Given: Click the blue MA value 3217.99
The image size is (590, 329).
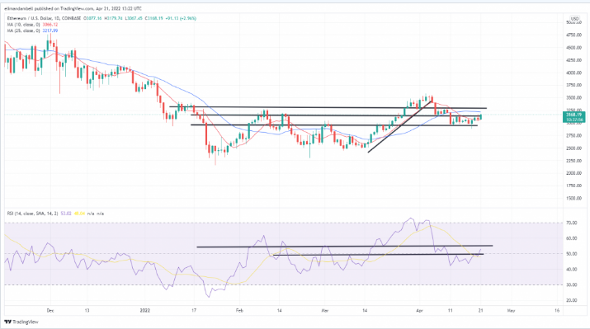Looking at the screenshot, I should click(x=50, y=31).
